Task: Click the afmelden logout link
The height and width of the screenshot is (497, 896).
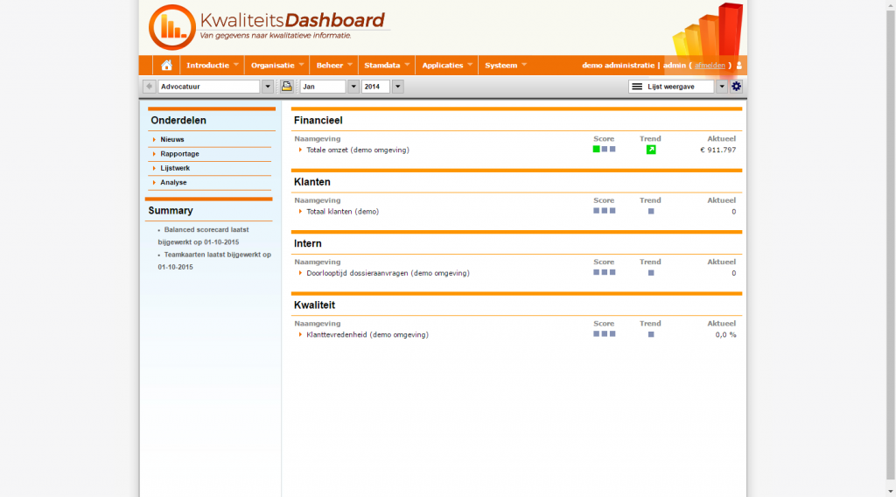Action: click(x=710, y=66)
